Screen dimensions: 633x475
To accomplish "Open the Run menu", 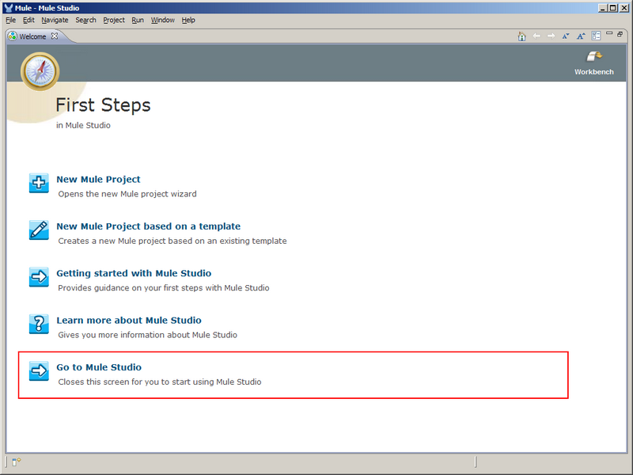I will (x=138, y=20).
